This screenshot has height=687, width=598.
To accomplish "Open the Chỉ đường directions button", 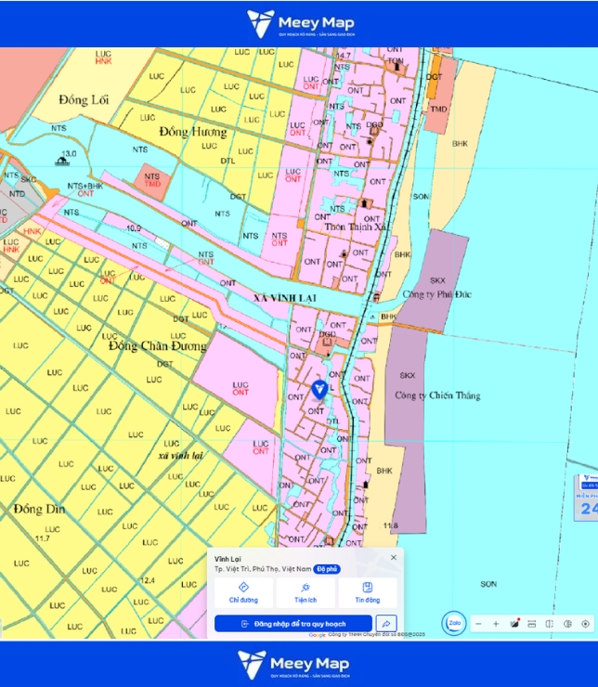I will (243, 593).
